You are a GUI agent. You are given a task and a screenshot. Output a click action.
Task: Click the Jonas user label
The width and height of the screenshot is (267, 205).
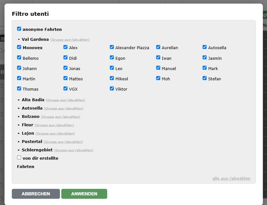[75, 68]
